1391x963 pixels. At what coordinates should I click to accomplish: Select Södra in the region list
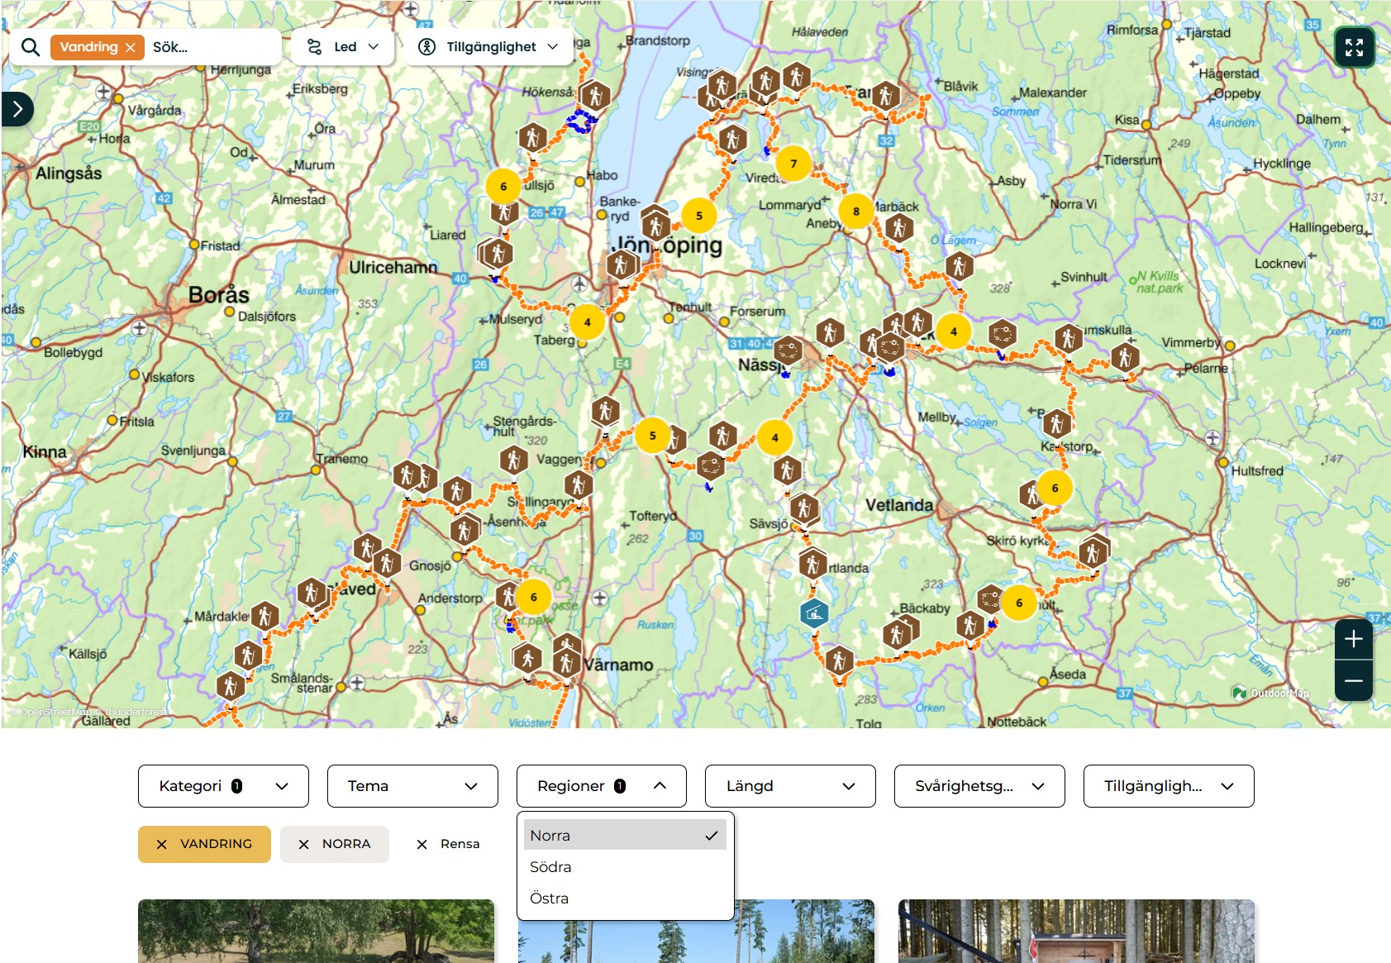click(x=551, y=867)
